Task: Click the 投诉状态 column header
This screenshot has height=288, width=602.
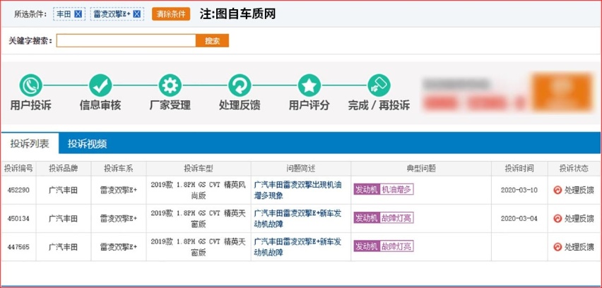Action: click(x=574, y=168)
